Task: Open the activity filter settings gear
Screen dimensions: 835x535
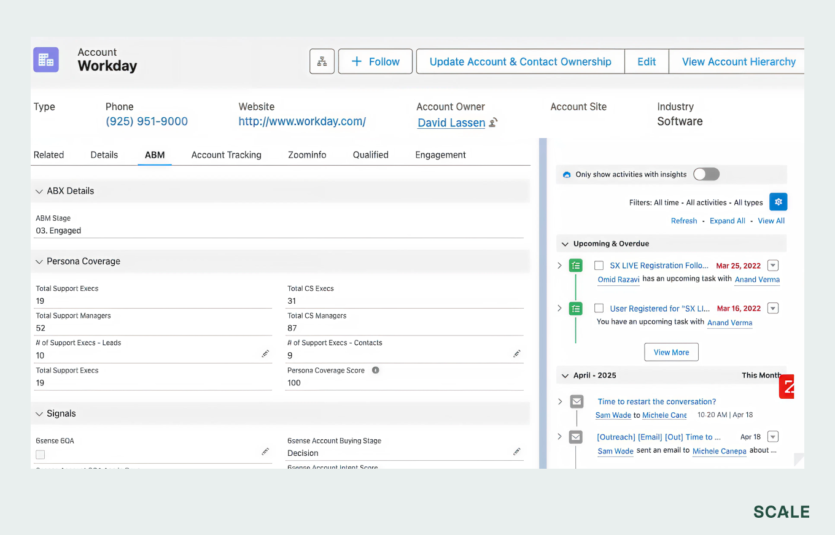Action: click(778, 202)
